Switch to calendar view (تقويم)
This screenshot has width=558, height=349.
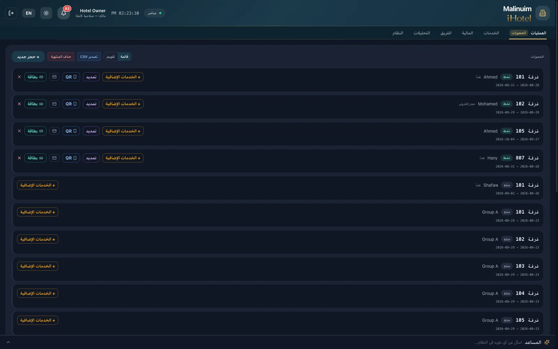point(111,57)
